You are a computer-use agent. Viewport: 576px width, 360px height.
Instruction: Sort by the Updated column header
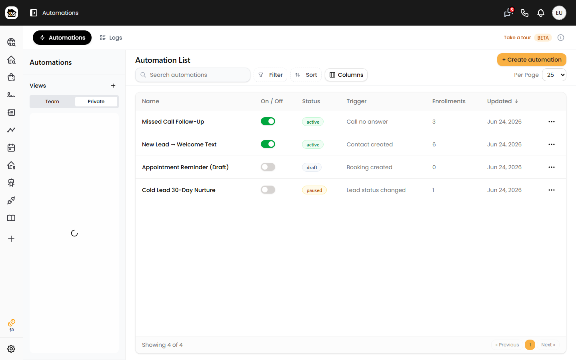(x=503, y=101)
